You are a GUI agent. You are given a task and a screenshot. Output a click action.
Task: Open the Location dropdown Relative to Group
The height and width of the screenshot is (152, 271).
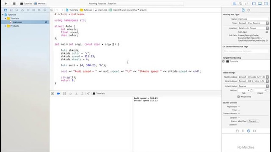[253, 28]
